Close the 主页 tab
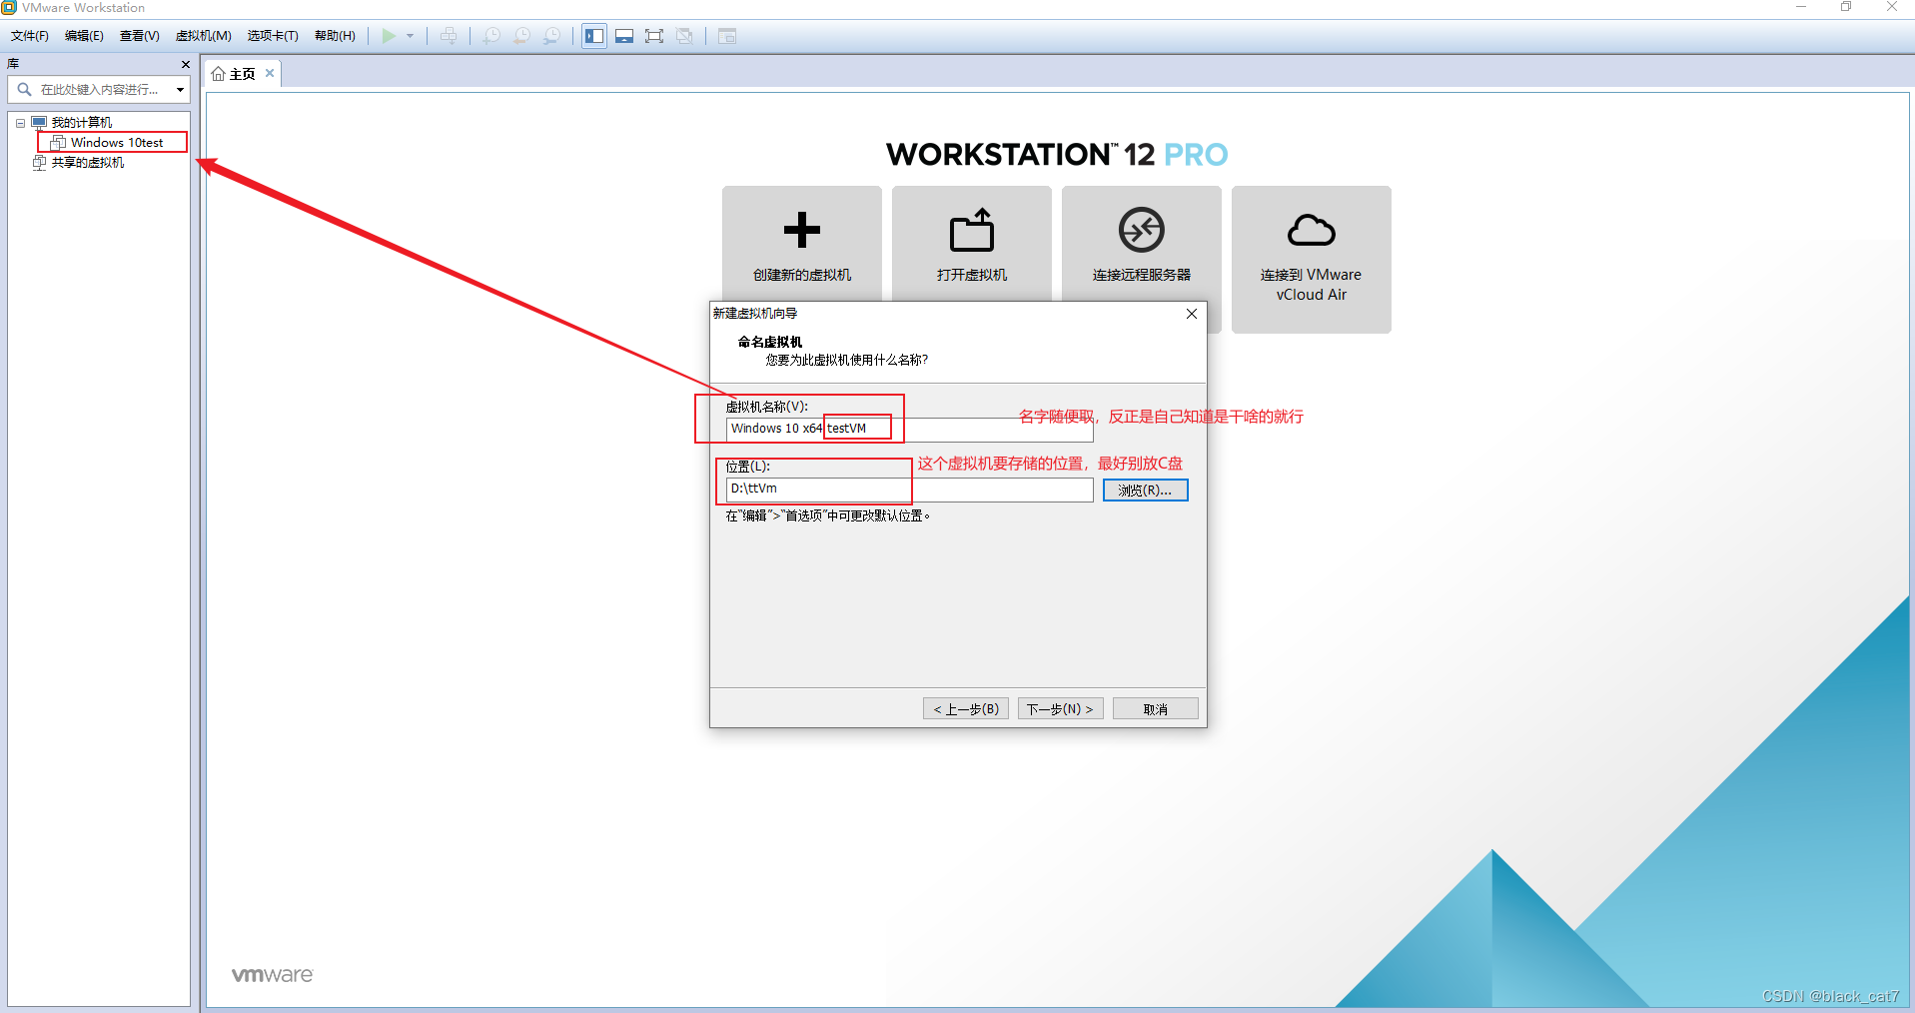Screen dimensions: 1915x1013 click(270, 73)
